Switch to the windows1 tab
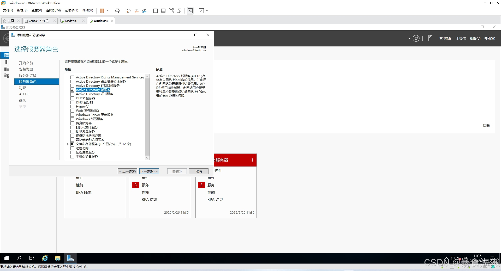The image size is (501, 271). pos(71,21)
